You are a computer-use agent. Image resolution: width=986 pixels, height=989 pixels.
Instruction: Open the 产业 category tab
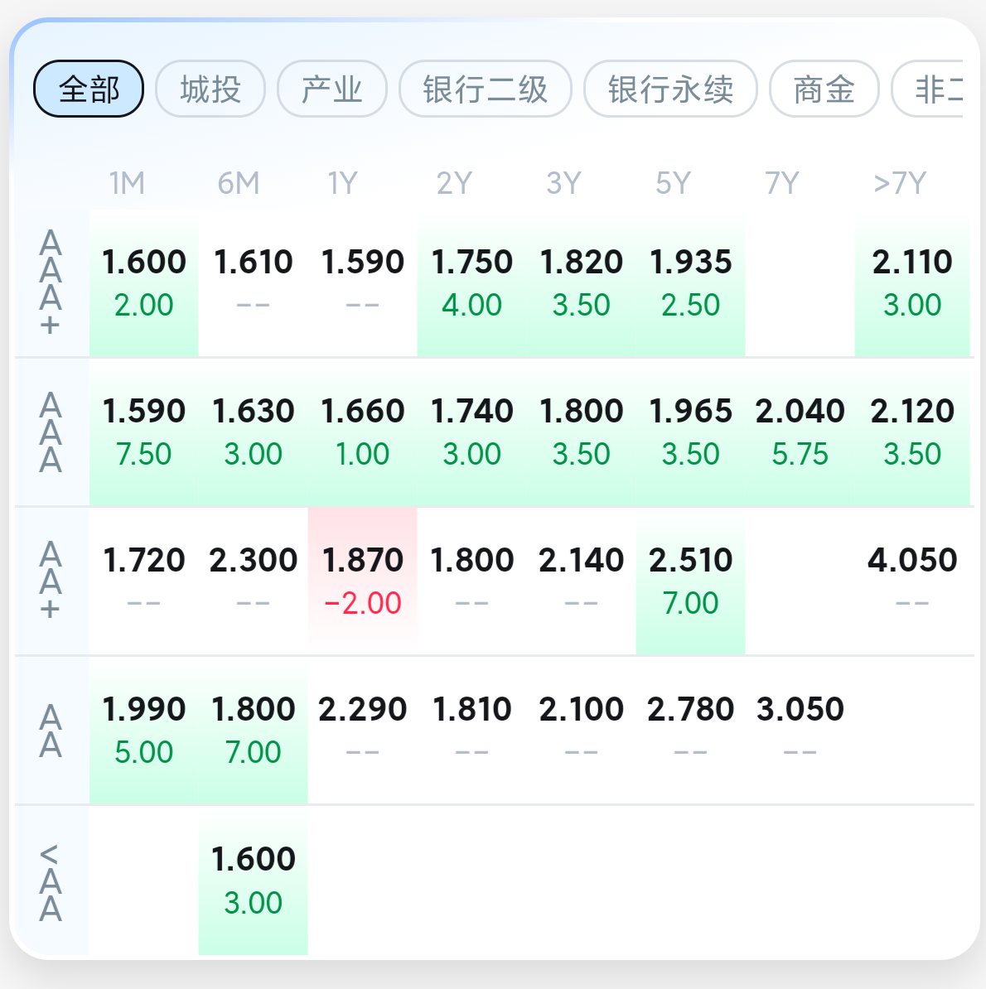click(x=332, y=89)
